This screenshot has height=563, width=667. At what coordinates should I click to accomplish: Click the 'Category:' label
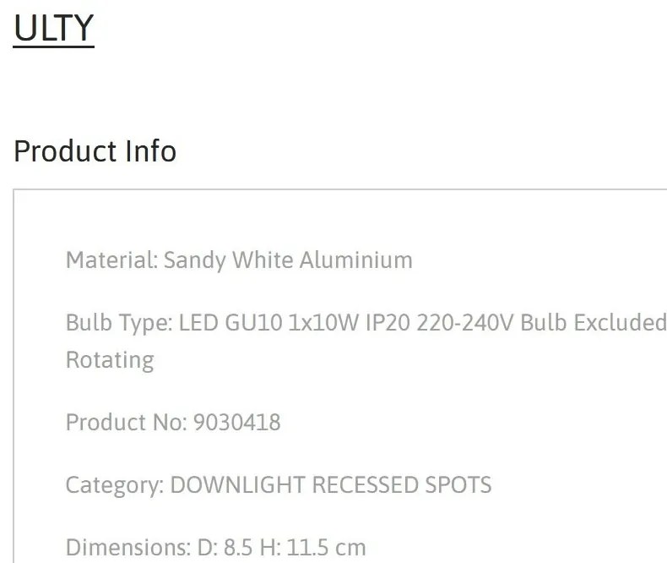[115, 485]
